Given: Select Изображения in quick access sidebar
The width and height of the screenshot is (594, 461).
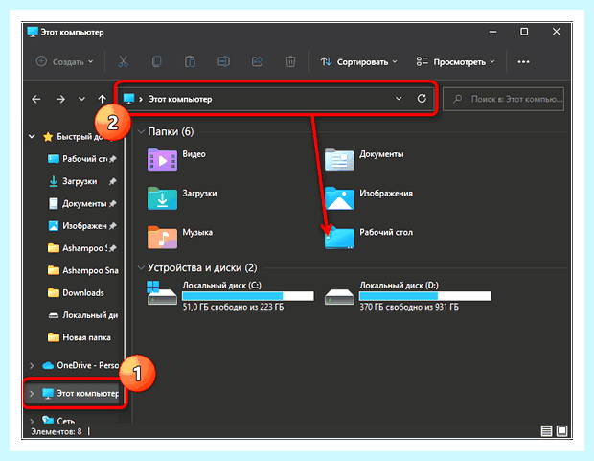Looking at the screenshot, I should point(81,226).
